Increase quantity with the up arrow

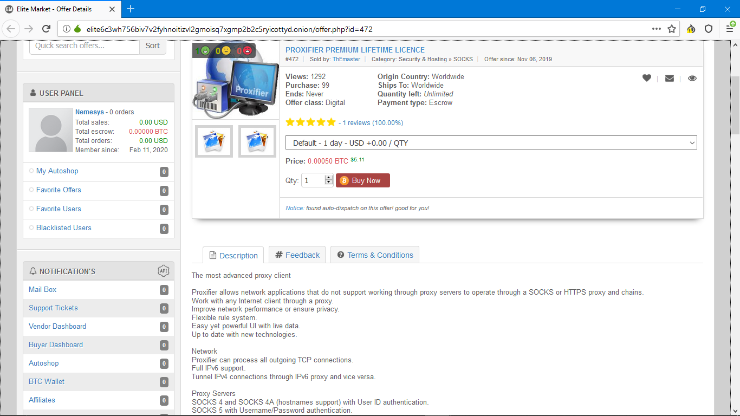[329, 177]
